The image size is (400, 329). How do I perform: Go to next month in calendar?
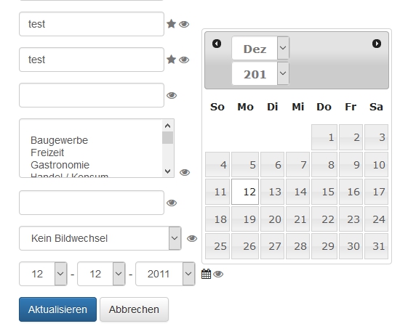377,44
